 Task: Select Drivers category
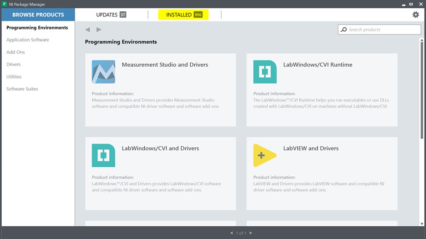click(x=14, y=65)
